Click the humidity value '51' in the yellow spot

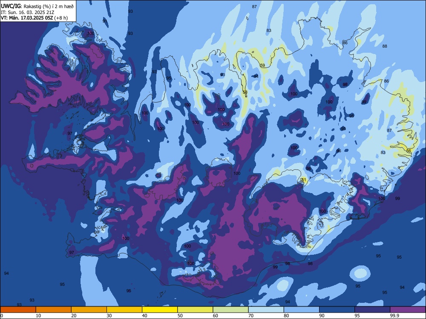304,180
